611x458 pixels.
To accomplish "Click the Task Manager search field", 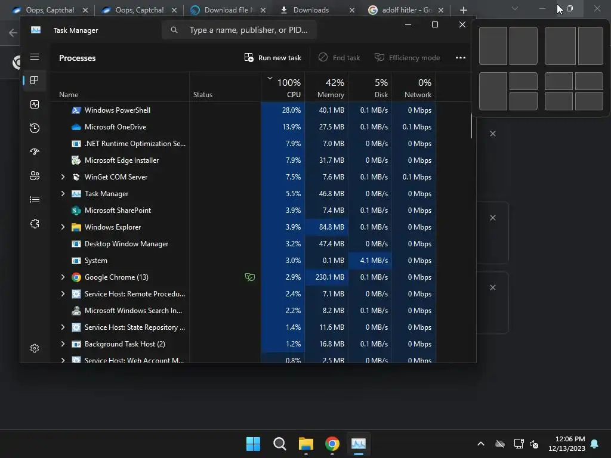I will click(x=239, y=30).
